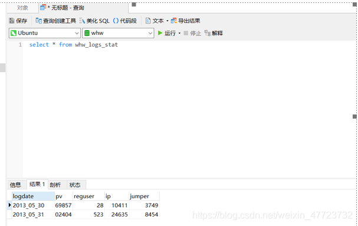This screenshot has height=226, width=358.
Task: Click Beautify SQL (美化 SQL)
Action: [94, 21]
